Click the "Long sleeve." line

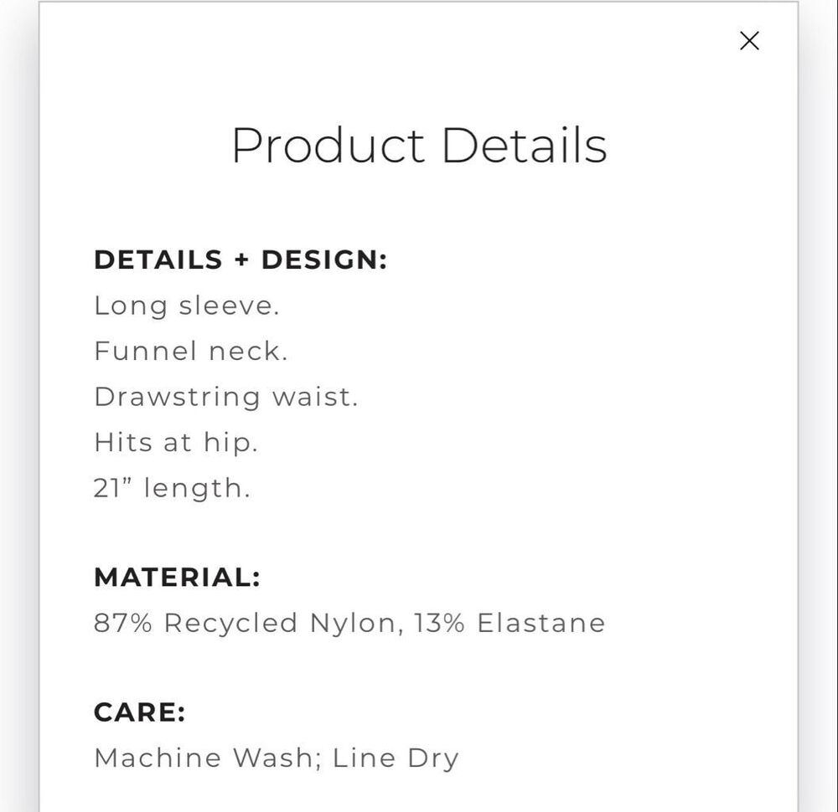(187, 306)
